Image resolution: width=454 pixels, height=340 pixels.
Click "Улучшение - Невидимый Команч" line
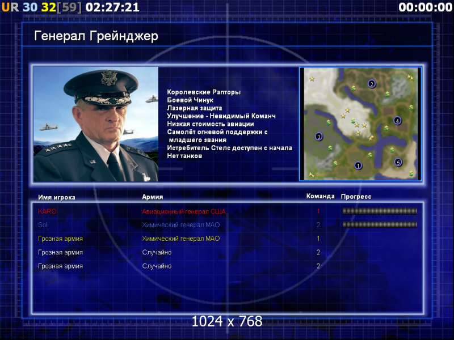coord(221,116)
